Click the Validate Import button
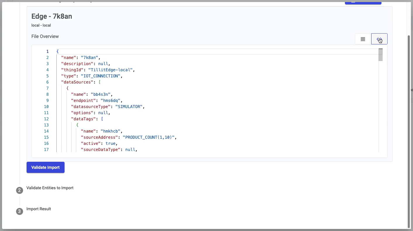The image size is (413, 231). 45,167
